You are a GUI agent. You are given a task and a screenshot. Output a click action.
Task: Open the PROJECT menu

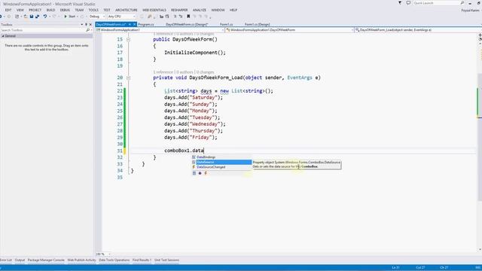(35, 10)
